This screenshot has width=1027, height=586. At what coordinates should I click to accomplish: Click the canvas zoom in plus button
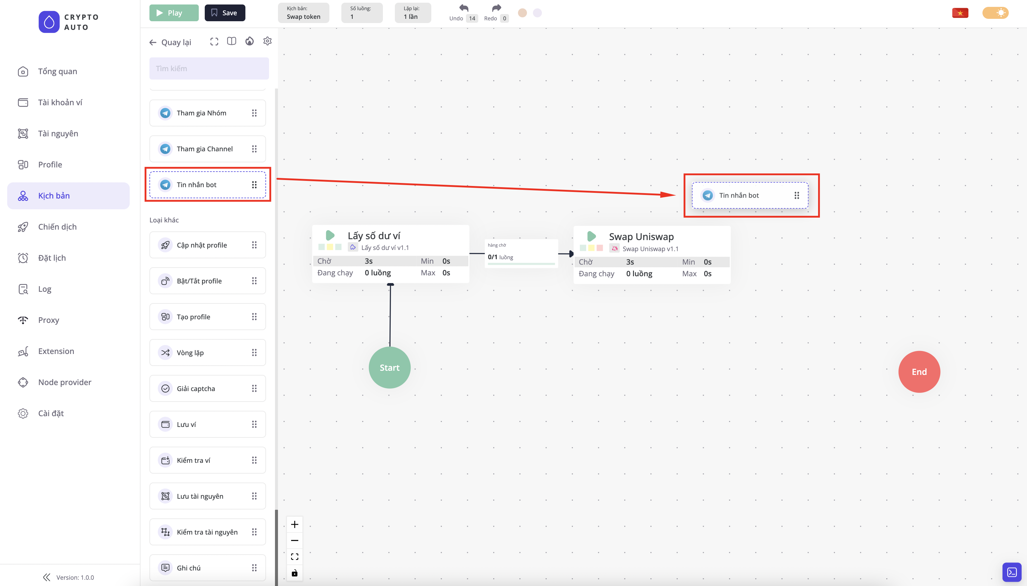tap(294, 524)
